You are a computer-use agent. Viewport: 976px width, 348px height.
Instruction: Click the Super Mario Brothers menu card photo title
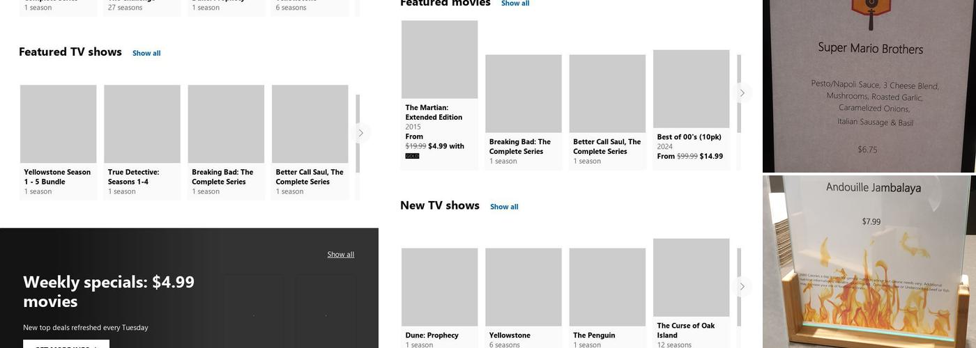point(871,49)
